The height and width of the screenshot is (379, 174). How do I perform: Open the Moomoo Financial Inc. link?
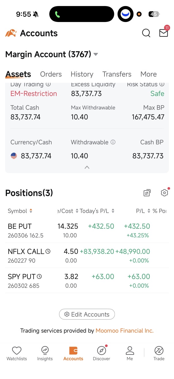point(125,331)
